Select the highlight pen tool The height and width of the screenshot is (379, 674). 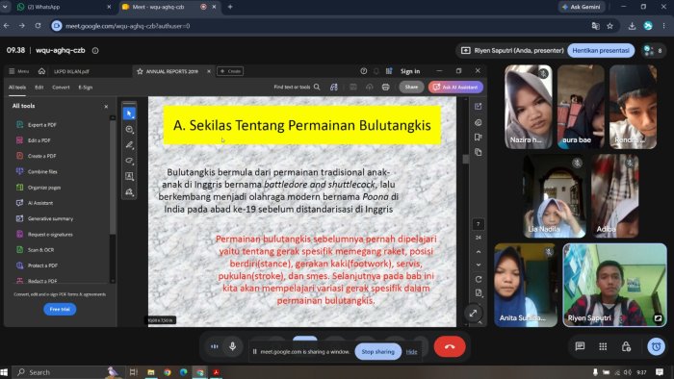[129, 145]
